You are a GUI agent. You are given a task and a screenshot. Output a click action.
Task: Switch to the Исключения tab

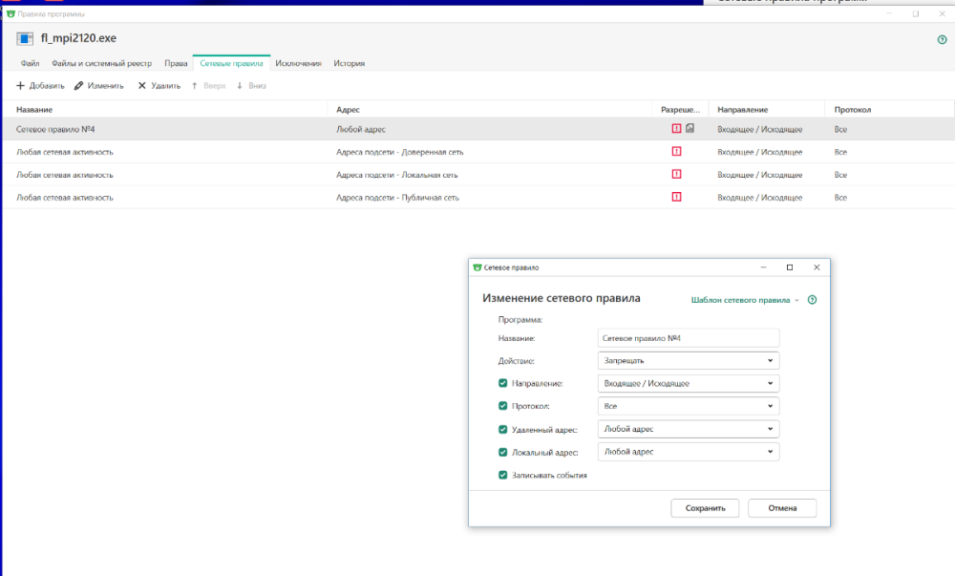pos(298,63)
